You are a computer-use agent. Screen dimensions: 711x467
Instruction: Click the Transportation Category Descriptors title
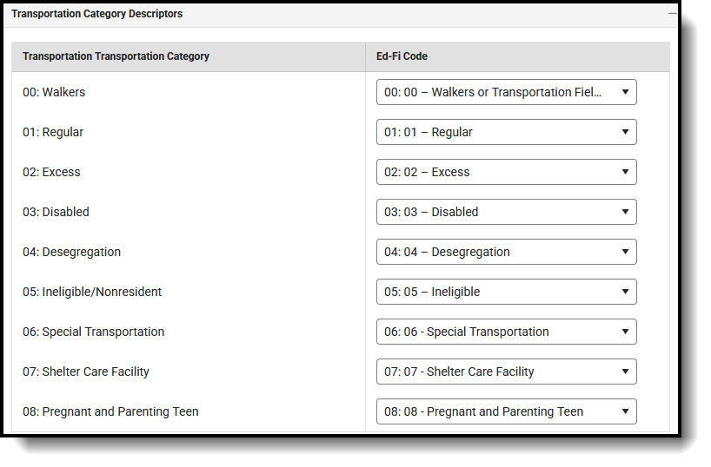tap(97, 14)
